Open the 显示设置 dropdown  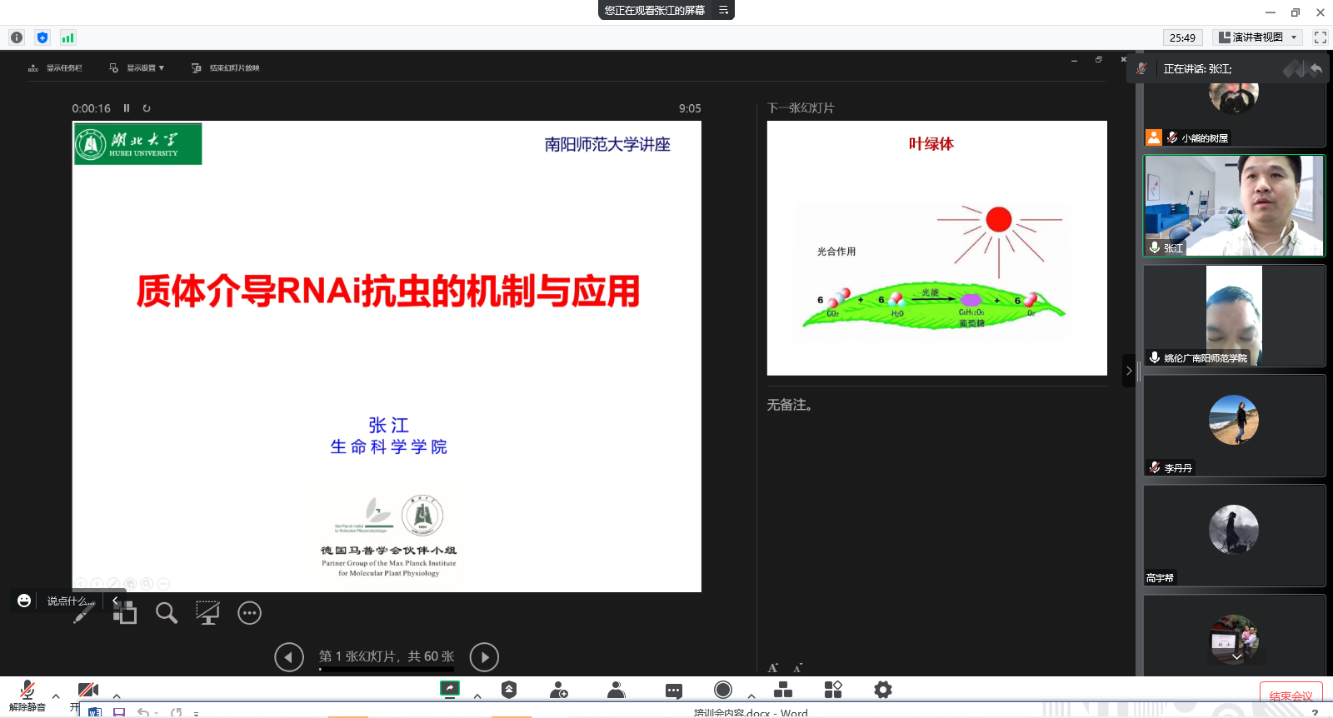coord(137,68)
